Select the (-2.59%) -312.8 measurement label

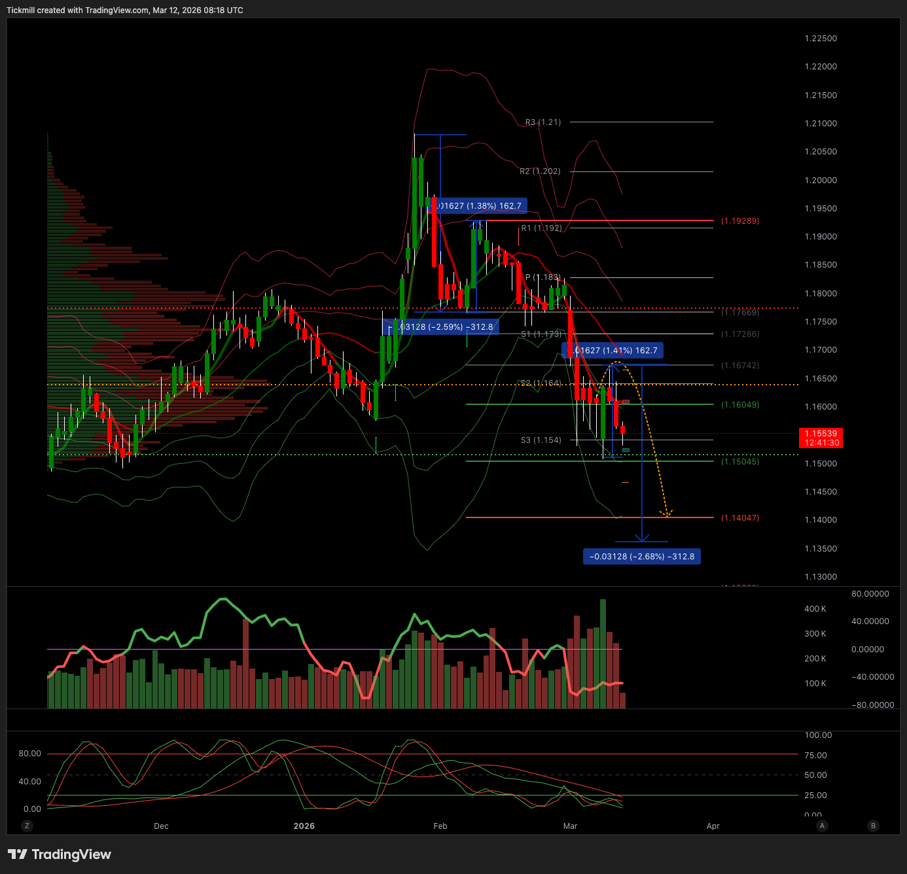pyautogui.click(x=443, y=326)
